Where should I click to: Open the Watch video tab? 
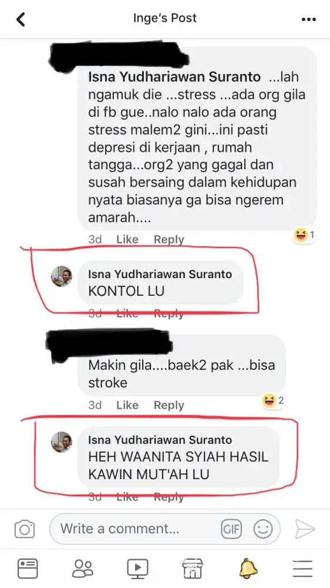click(x=137, y=569)
